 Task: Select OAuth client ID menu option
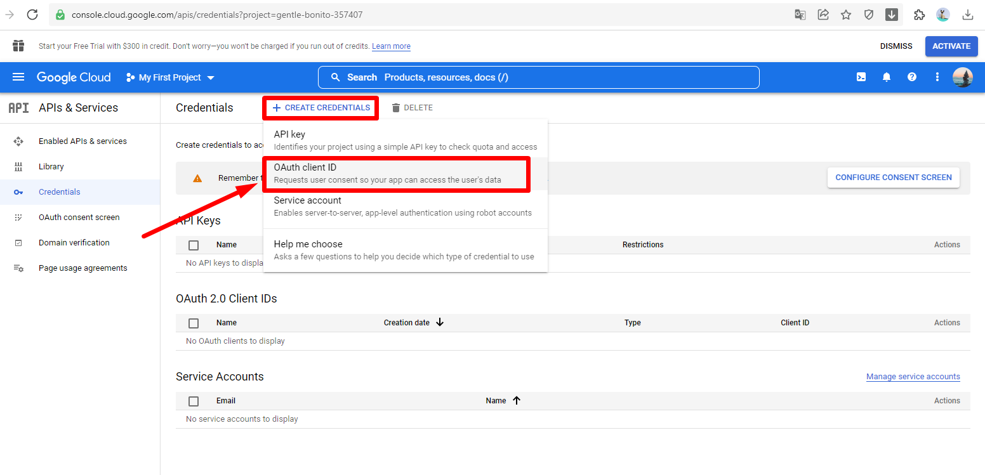[x=395, y=174]
